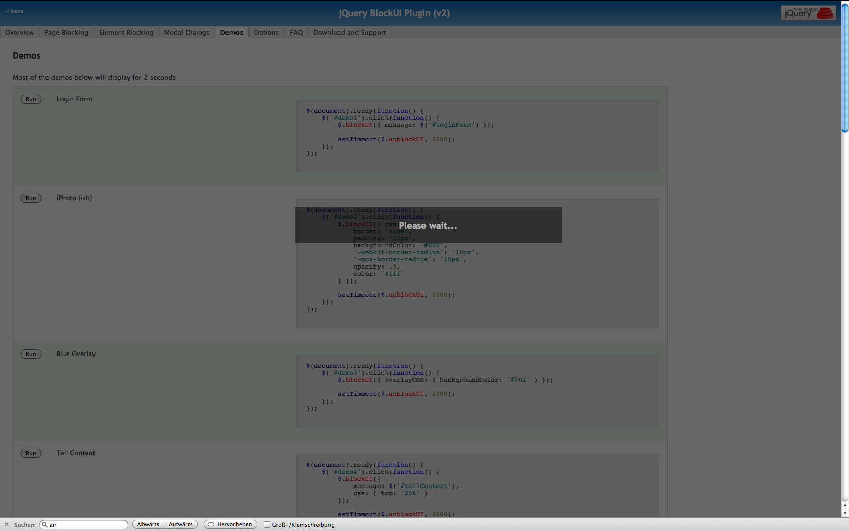The width and height of the screenshot is (849, 531).
Task: Run the Login Form demo
Action: [31, 99]
